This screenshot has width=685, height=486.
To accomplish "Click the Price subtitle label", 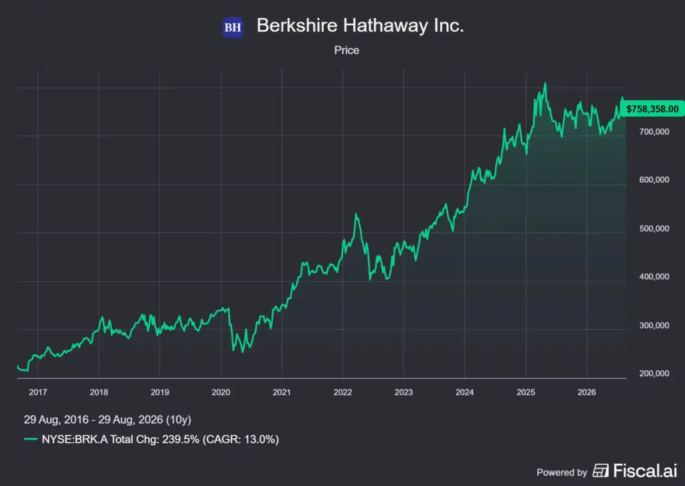I will (x=347, y=50).
